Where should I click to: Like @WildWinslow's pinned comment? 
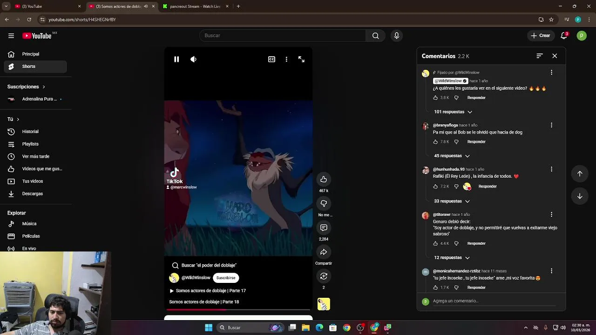point(435,98)
